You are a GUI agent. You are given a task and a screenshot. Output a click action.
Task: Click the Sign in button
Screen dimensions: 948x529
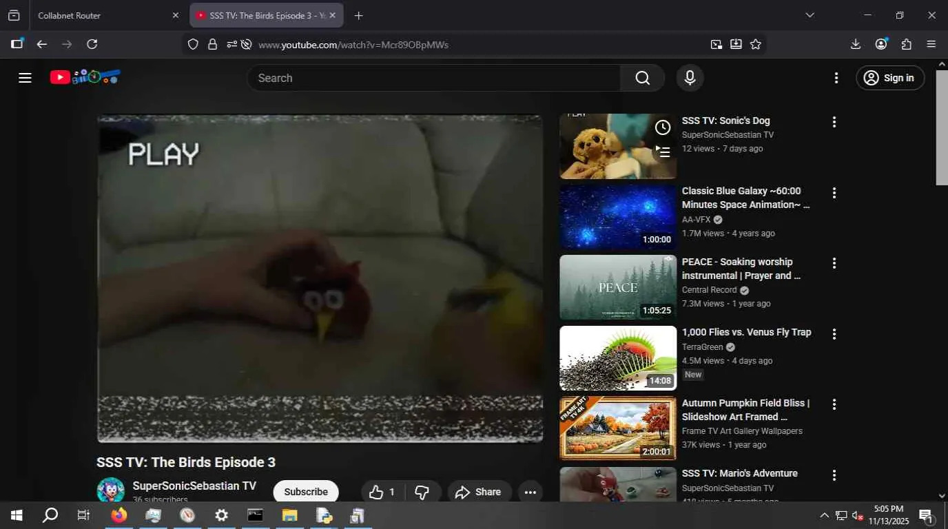click(x=889, y=78)
